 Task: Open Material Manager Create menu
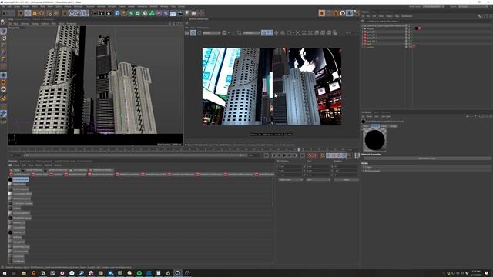[x=16, y=165]
